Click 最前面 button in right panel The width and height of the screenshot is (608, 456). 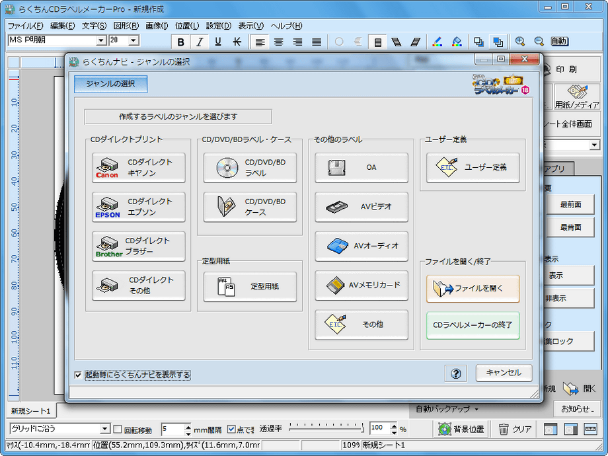pos(570,205)
